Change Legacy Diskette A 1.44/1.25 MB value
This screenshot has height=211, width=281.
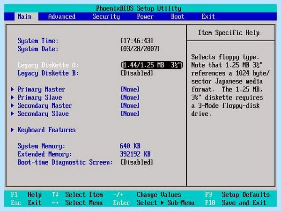click(x=152, y=65)
